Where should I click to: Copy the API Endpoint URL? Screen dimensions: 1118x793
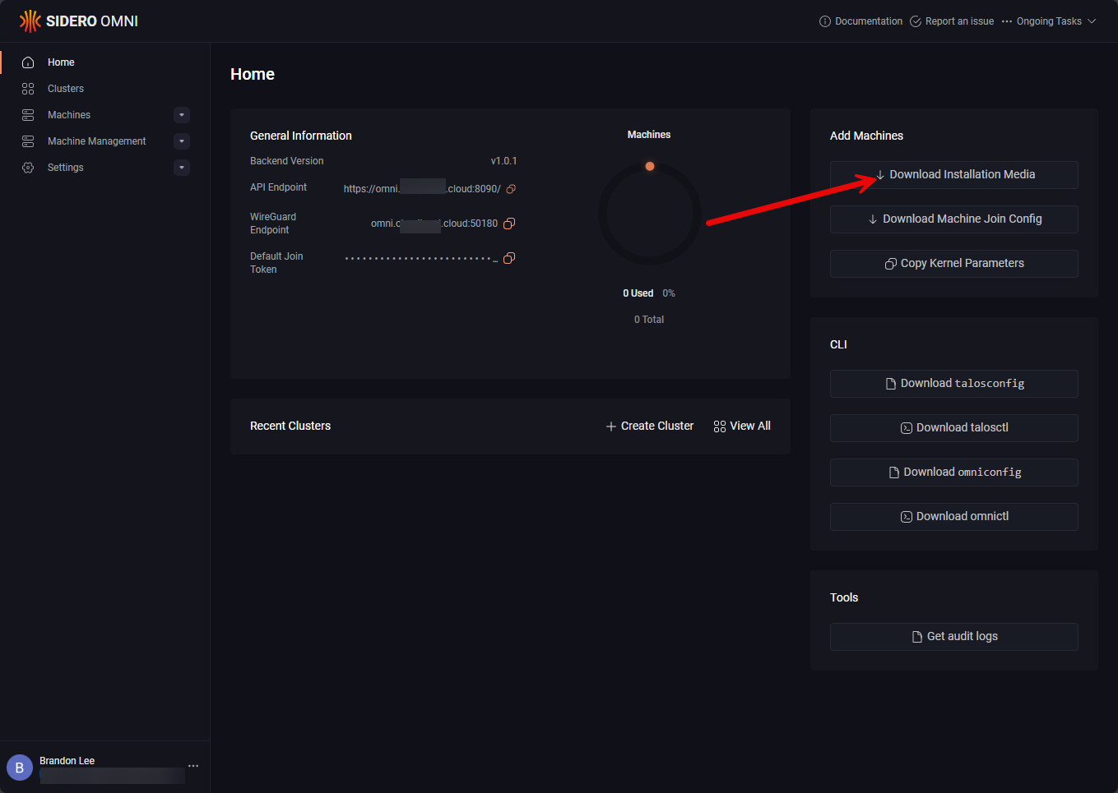pyautogui.click(x=511, y=189)
